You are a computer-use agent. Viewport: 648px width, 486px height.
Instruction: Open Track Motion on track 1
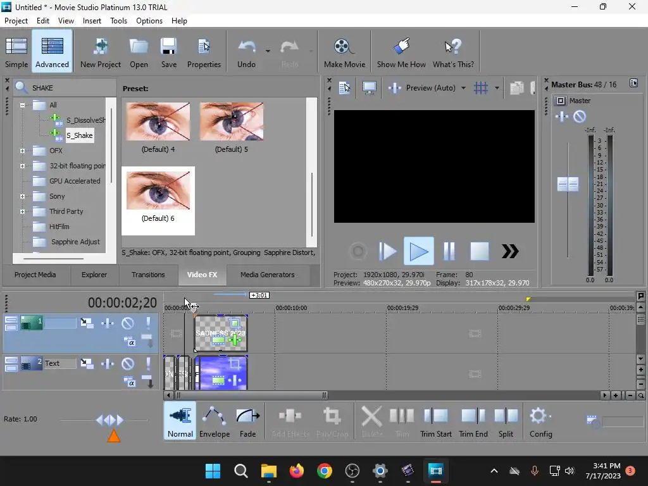click(87, 323)
